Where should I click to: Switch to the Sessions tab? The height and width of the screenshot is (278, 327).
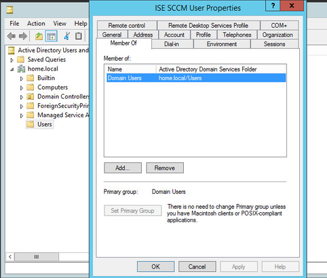275,44
